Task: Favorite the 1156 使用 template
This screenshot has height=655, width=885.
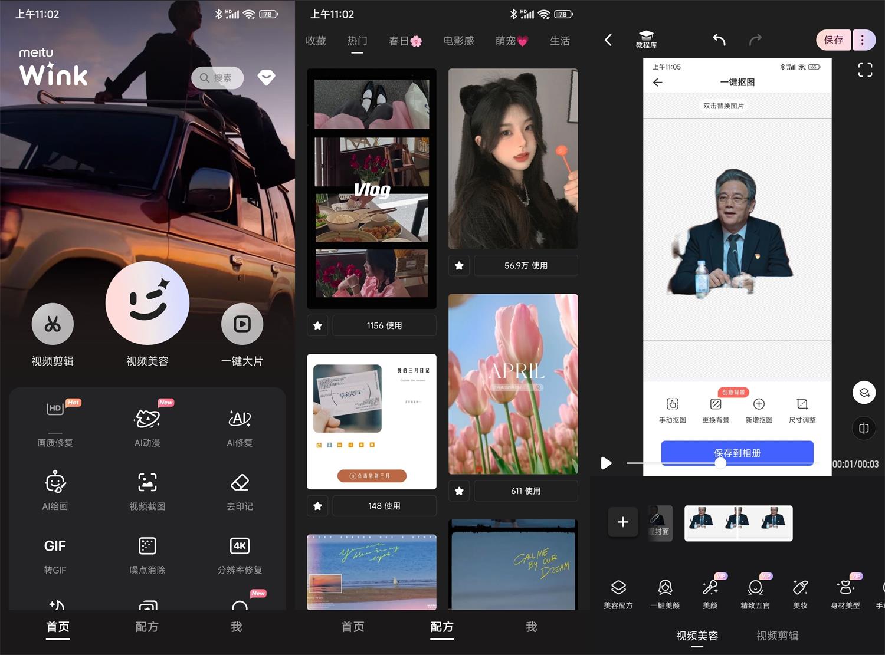Action: click(x=317, y=325)
